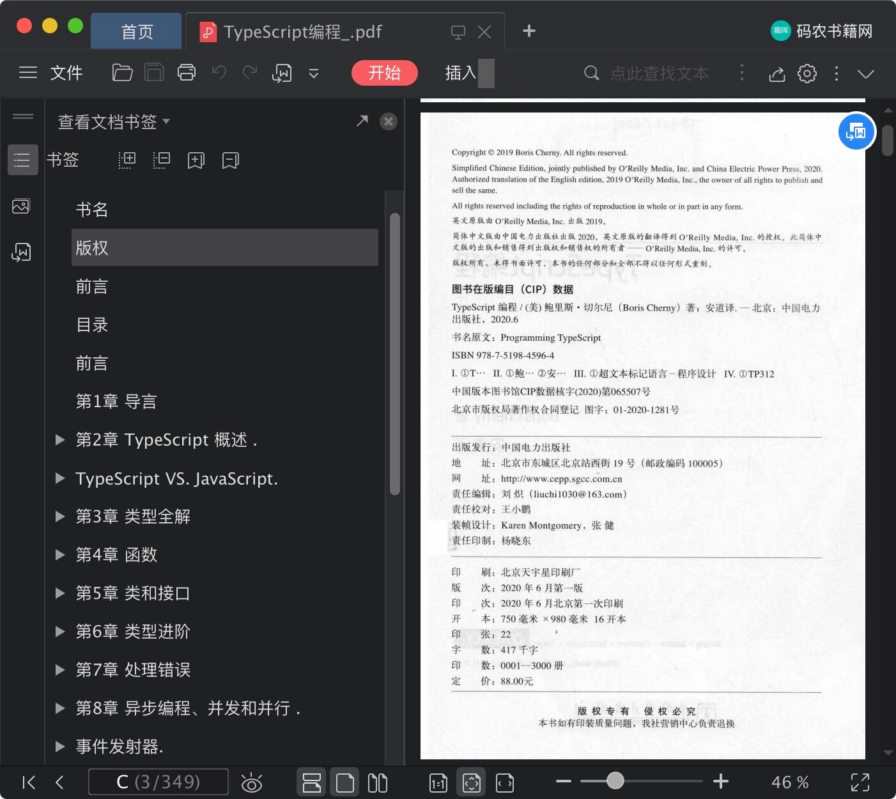Close the bookmark side panel
This screenshot has height=799, width=896.
389,121
